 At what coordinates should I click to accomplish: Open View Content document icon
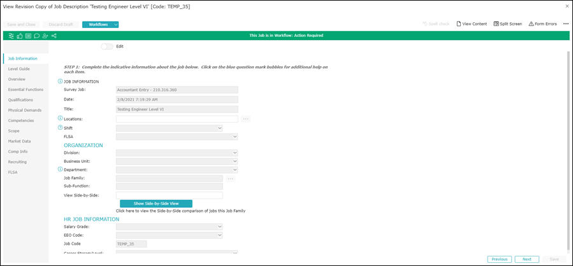click(458, 24)
